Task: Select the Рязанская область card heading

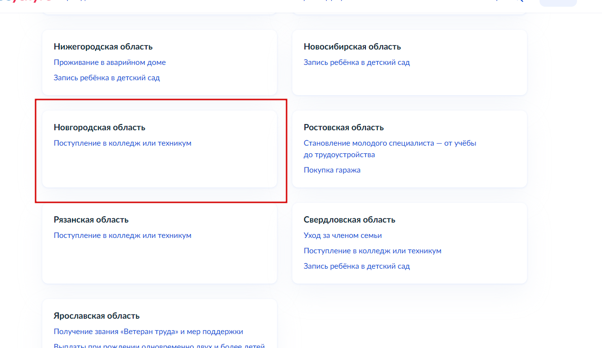Action: pyautogui.click(x=91, y=220)
